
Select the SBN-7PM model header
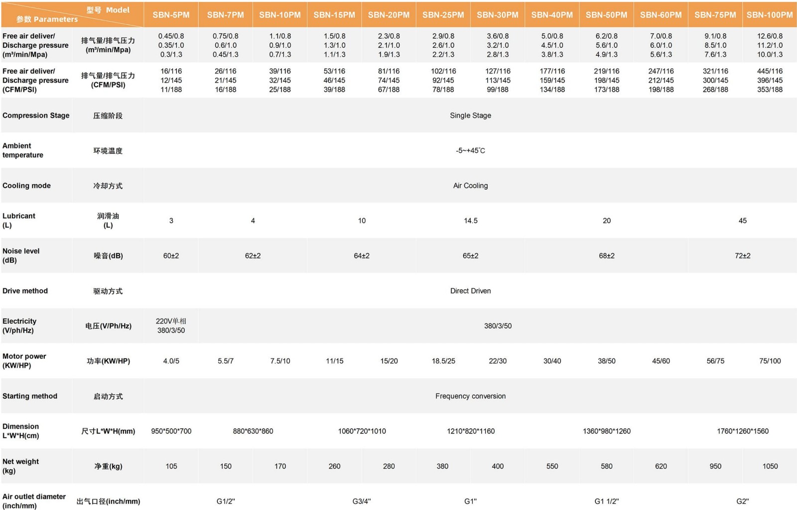click(x=226, y=15)
